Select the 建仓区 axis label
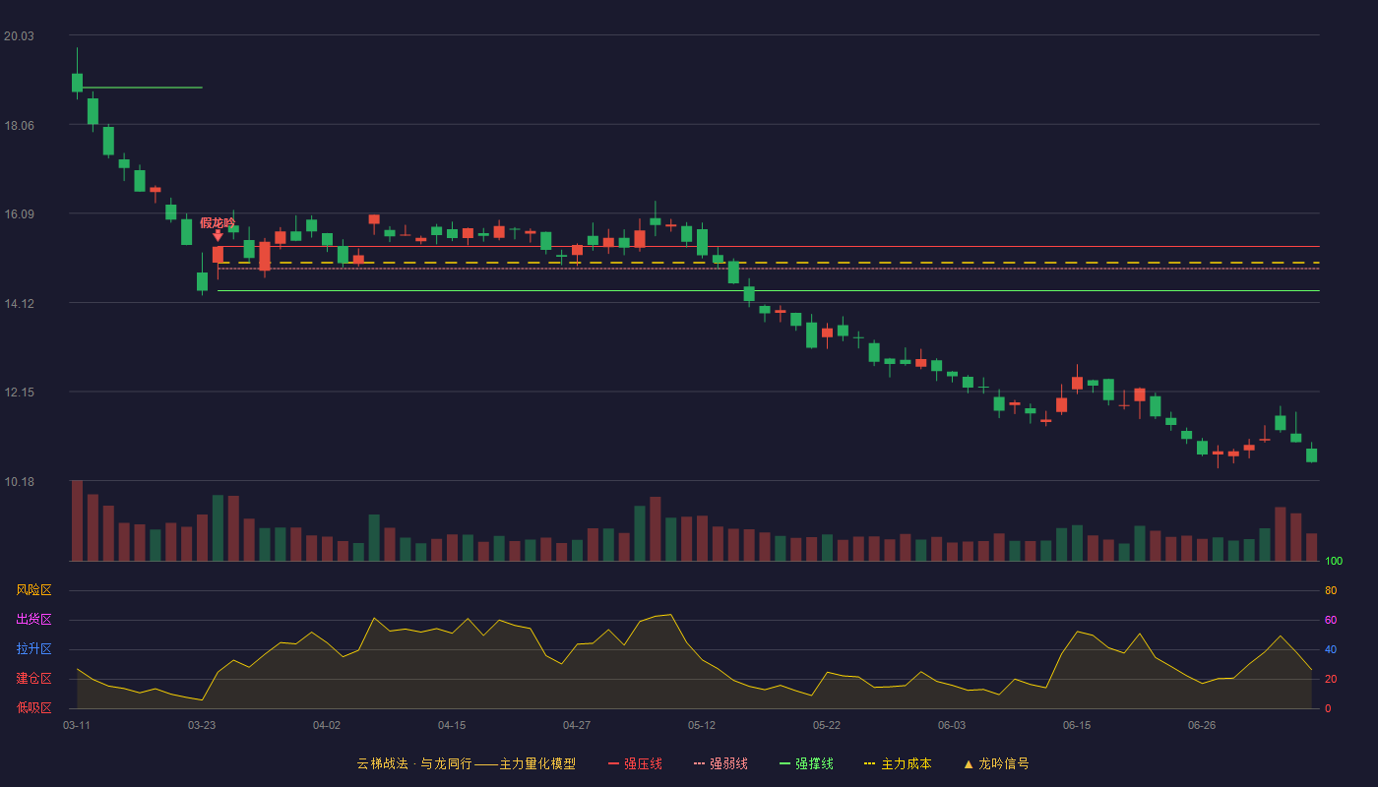Screen dimensions: 1378x787 34,679
